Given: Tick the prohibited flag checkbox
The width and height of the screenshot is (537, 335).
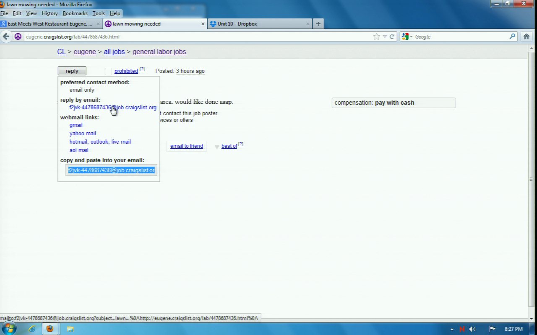Looking at the screenshot, I should tap(108, 71).
